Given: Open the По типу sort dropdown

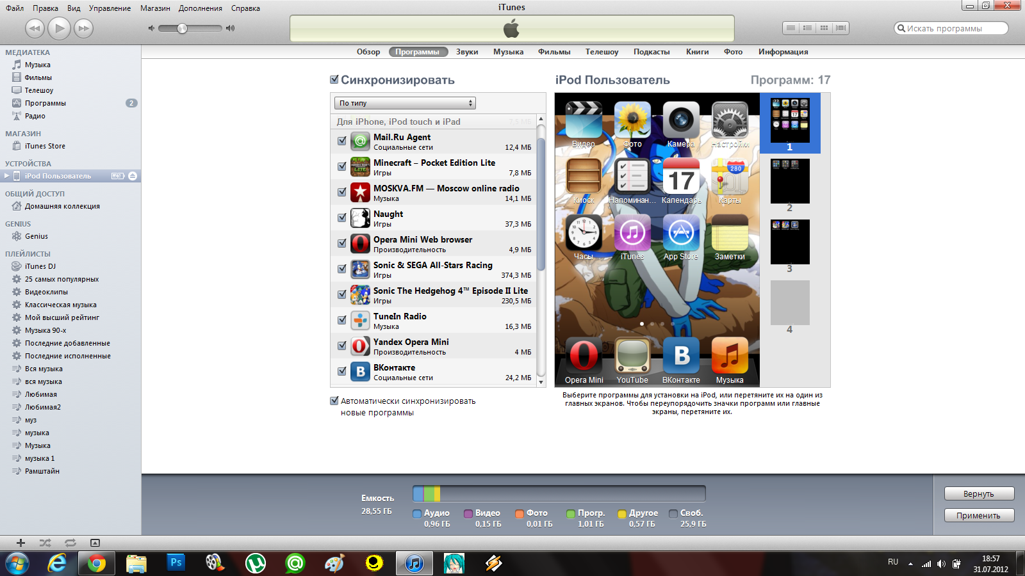Looking at the screenshot, I should [x=405, y=103].
